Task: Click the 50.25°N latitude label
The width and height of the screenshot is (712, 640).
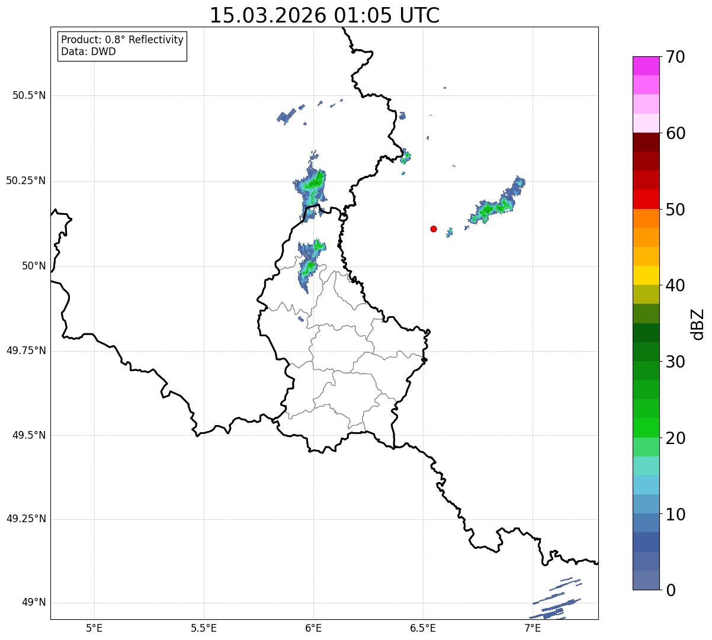Action: click(x=25, y=181)
